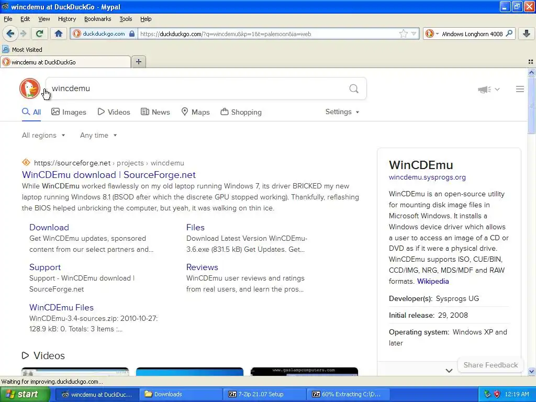Open the Bookmarks menu

pos(98,19)
